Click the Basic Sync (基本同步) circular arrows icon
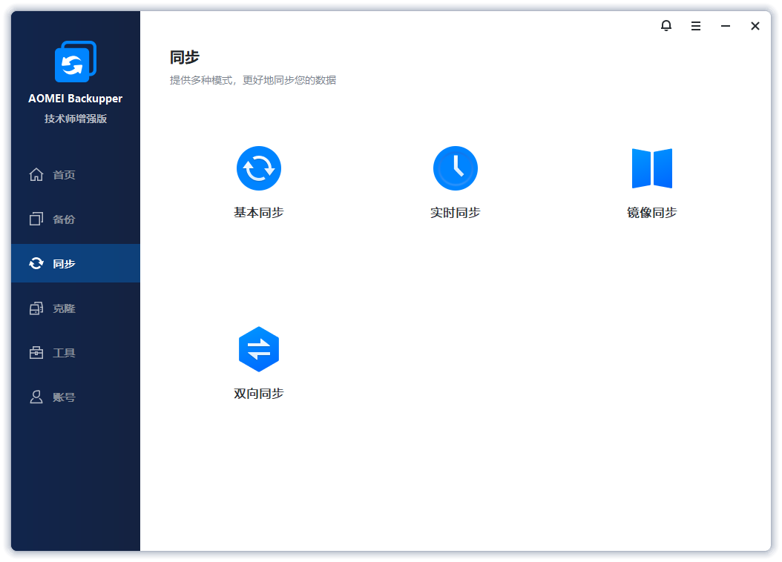The height and width of the screenshot is (562, 782). click(258, 168)
